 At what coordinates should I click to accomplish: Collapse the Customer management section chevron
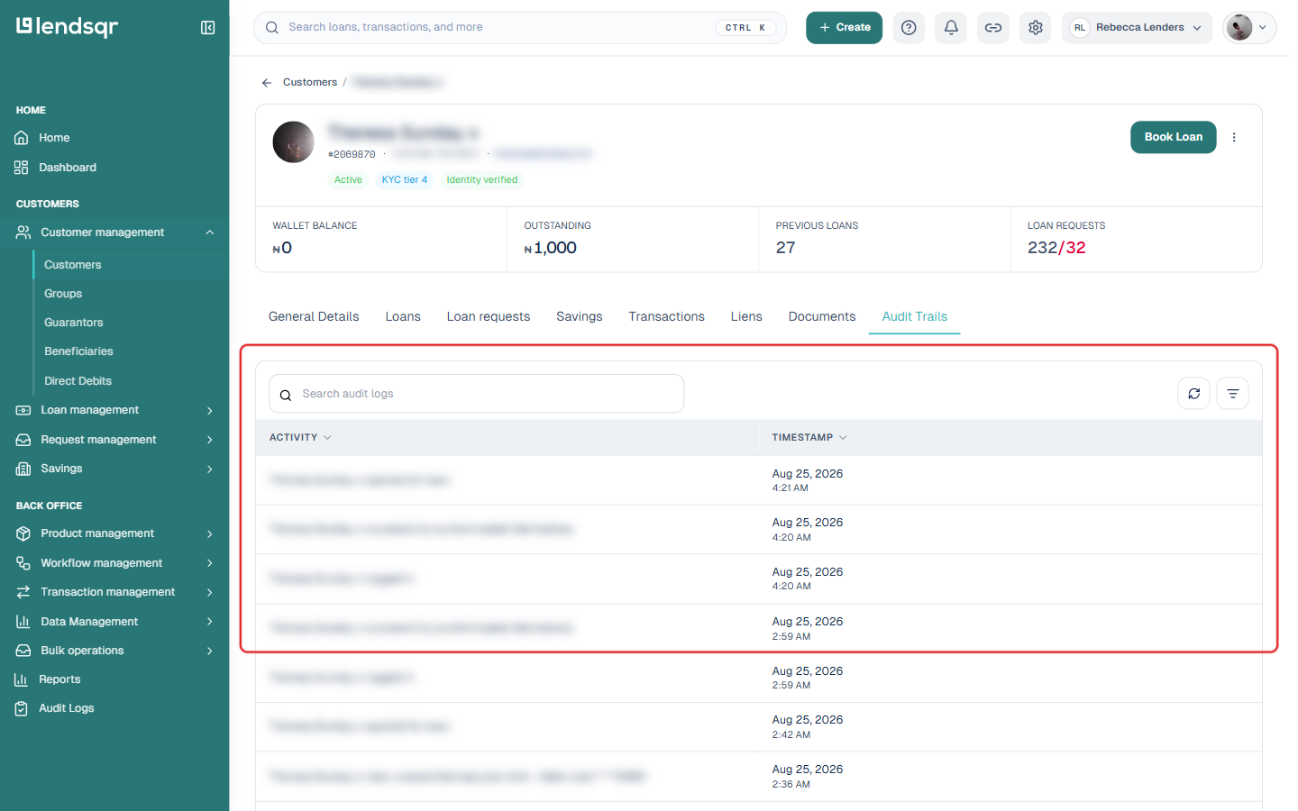(210, 232)
